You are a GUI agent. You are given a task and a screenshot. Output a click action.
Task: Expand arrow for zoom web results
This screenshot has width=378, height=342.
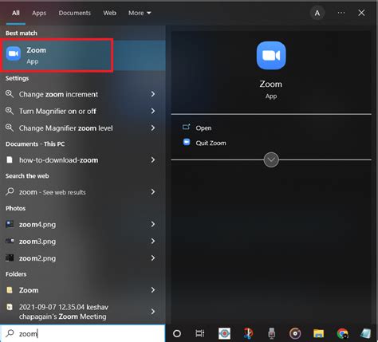(153, 191)
